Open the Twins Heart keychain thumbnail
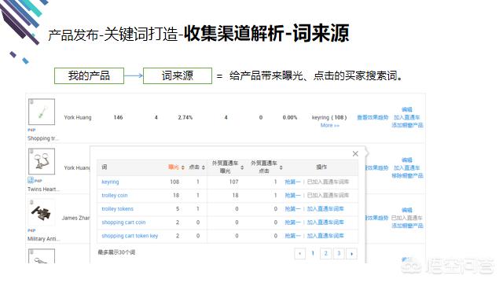Image resolution: width=503 pixels, height=283 pixels. (x=42, y=161)
